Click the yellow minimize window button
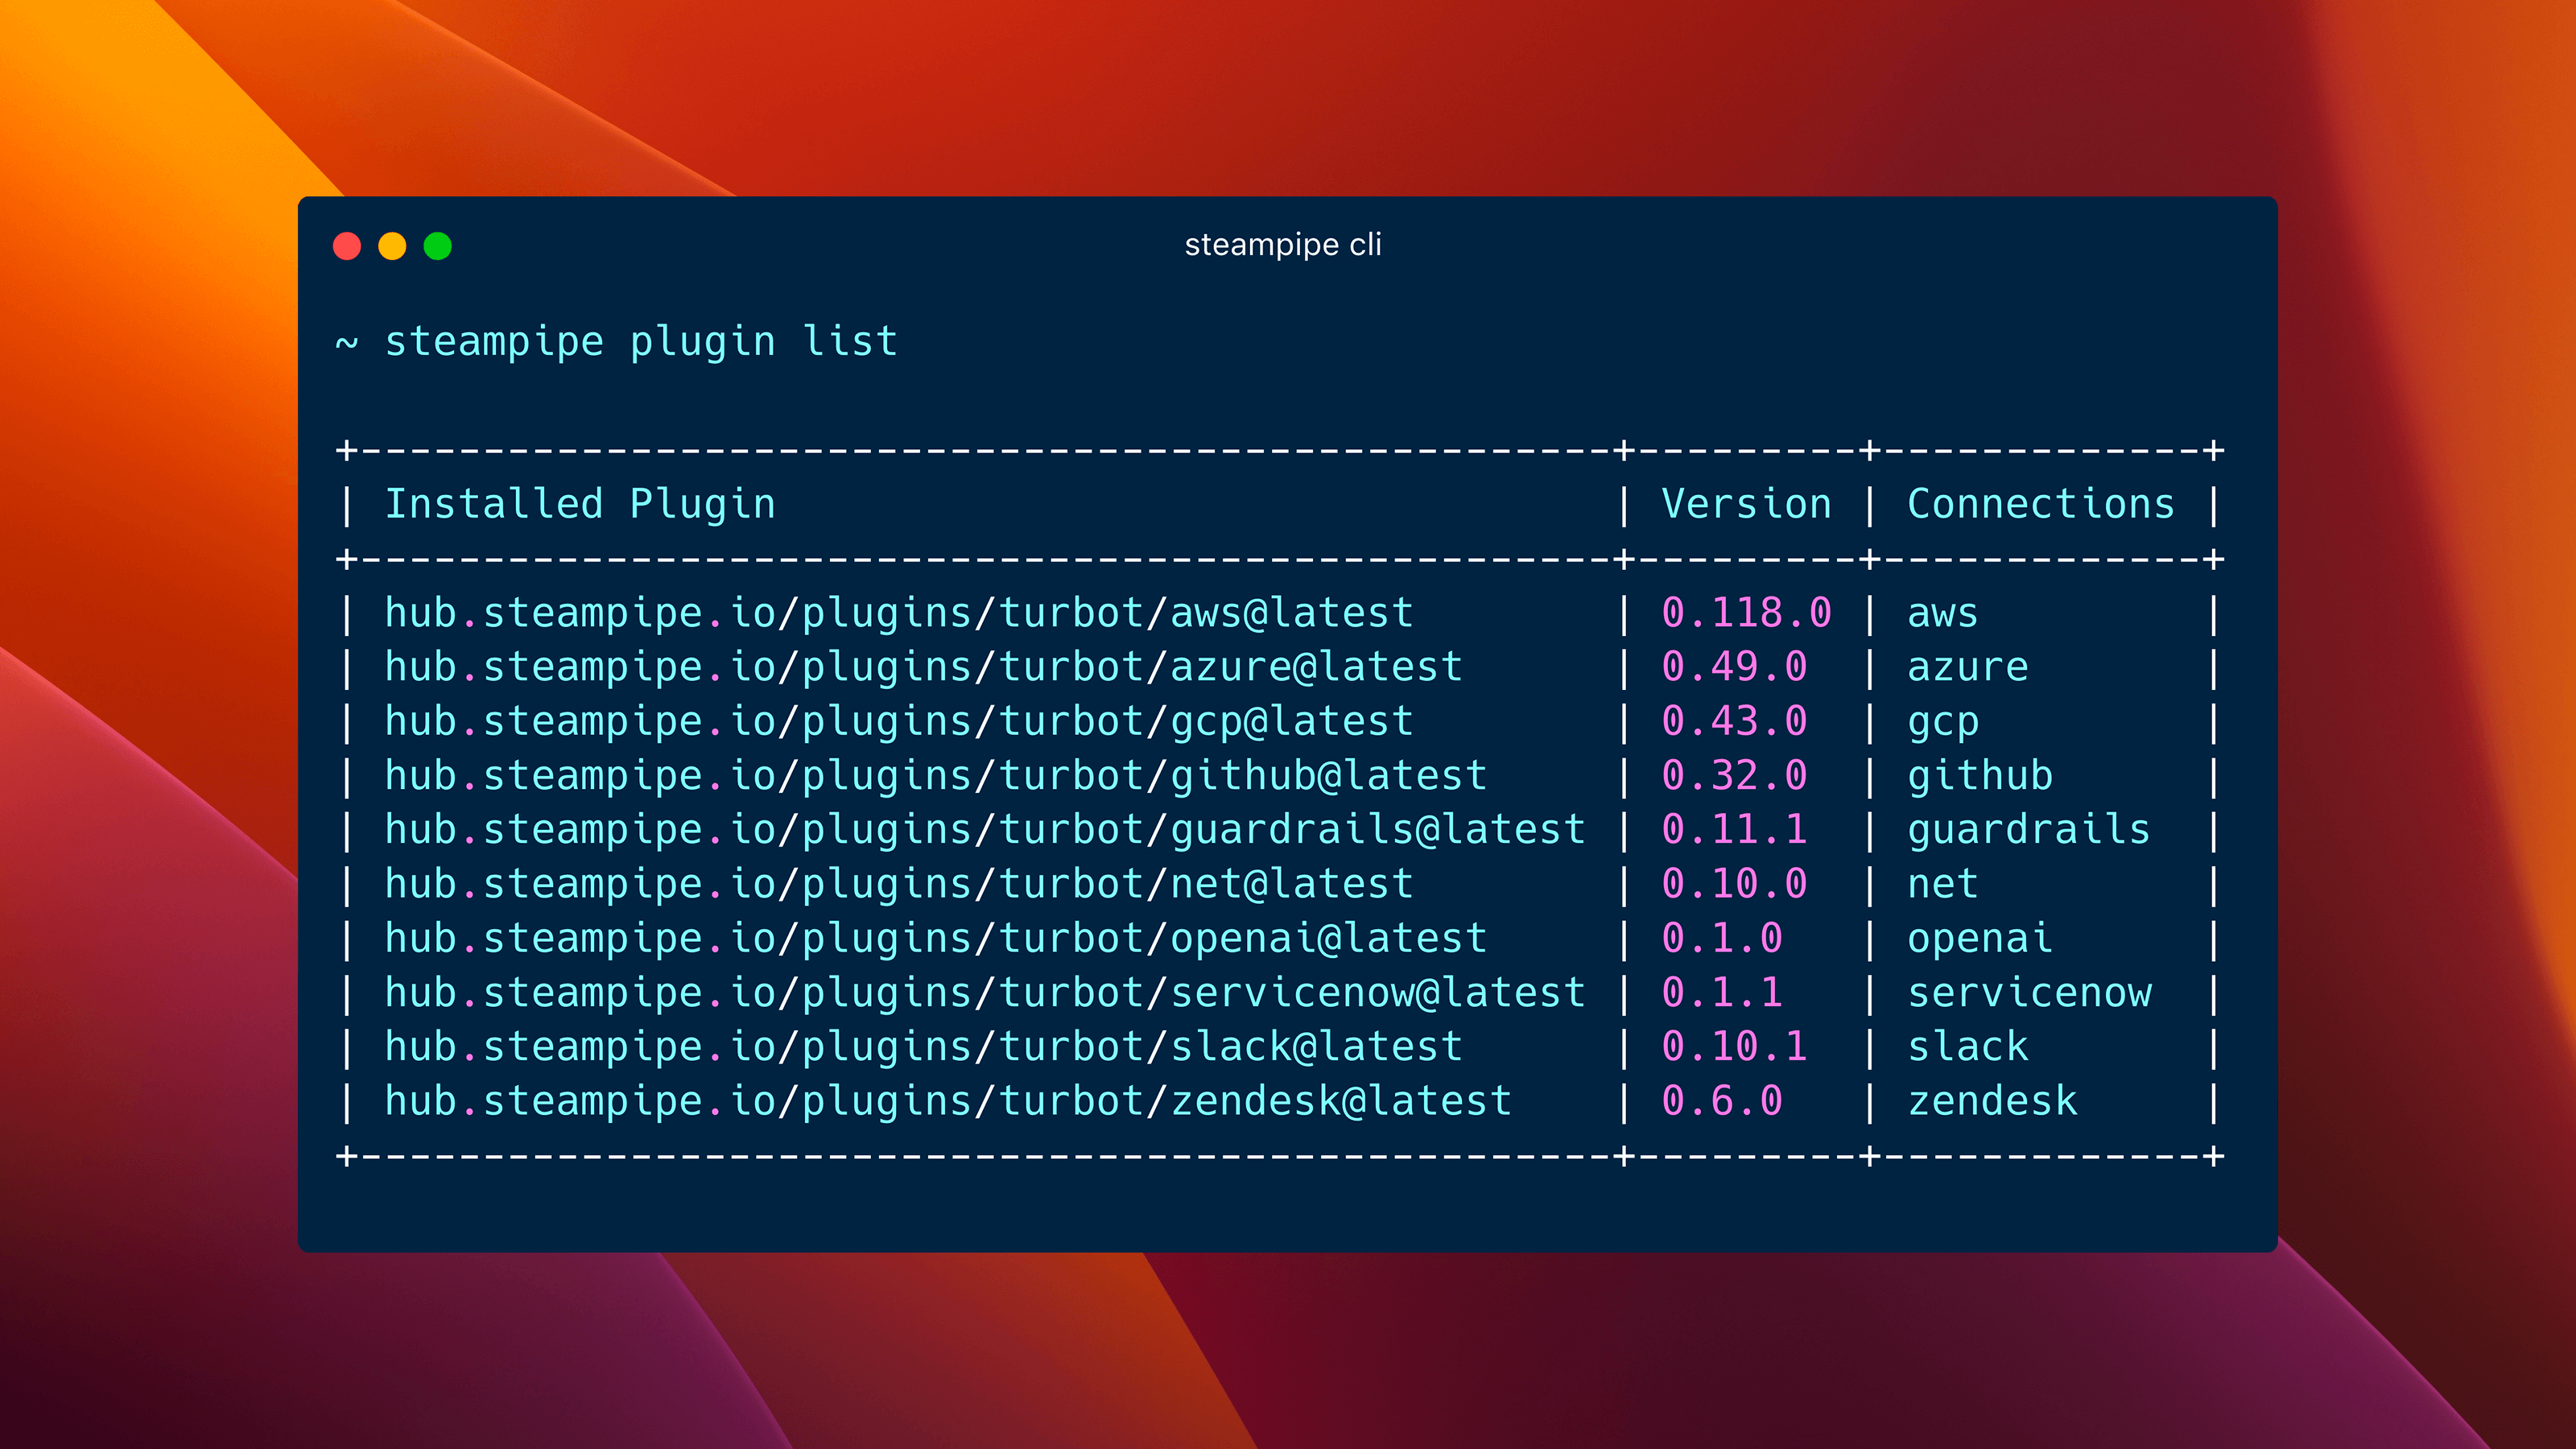This screenshot has height=1449, width=2576. coord(392,246)
